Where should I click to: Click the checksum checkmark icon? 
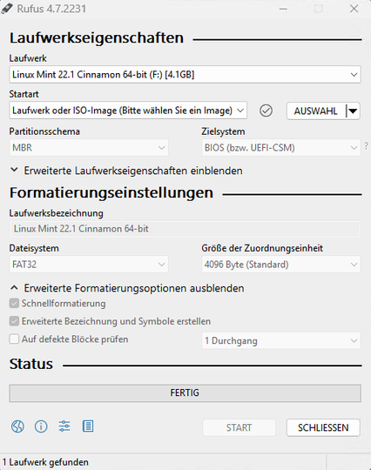(266, 111)
